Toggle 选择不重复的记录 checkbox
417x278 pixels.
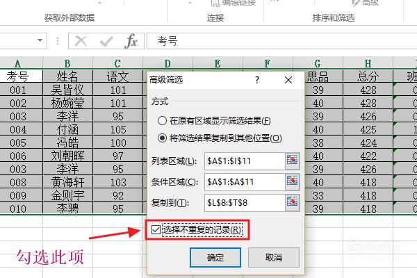[156, 229]
